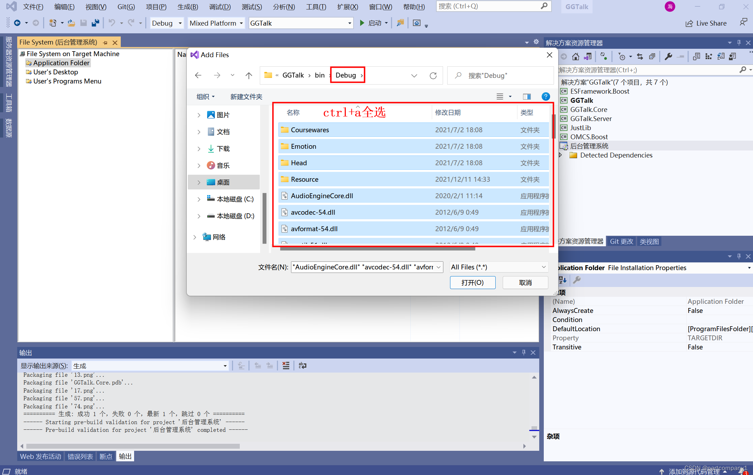The width and height of the screenshot is (753, 475).
Task: Open properties wrench icon in Solution Explorer
Action: (668, 56)
